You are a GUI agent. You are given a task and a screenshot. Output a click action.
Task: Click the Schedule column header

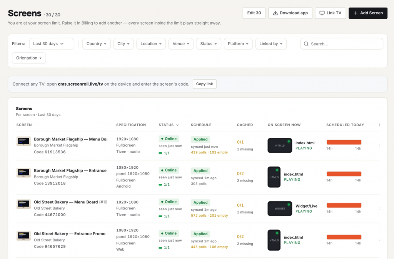point(201,125)
